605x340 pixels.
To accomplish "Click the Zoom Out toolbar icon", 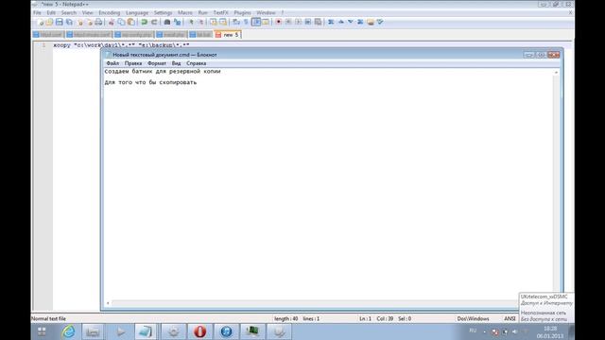I will pos(200,22).
